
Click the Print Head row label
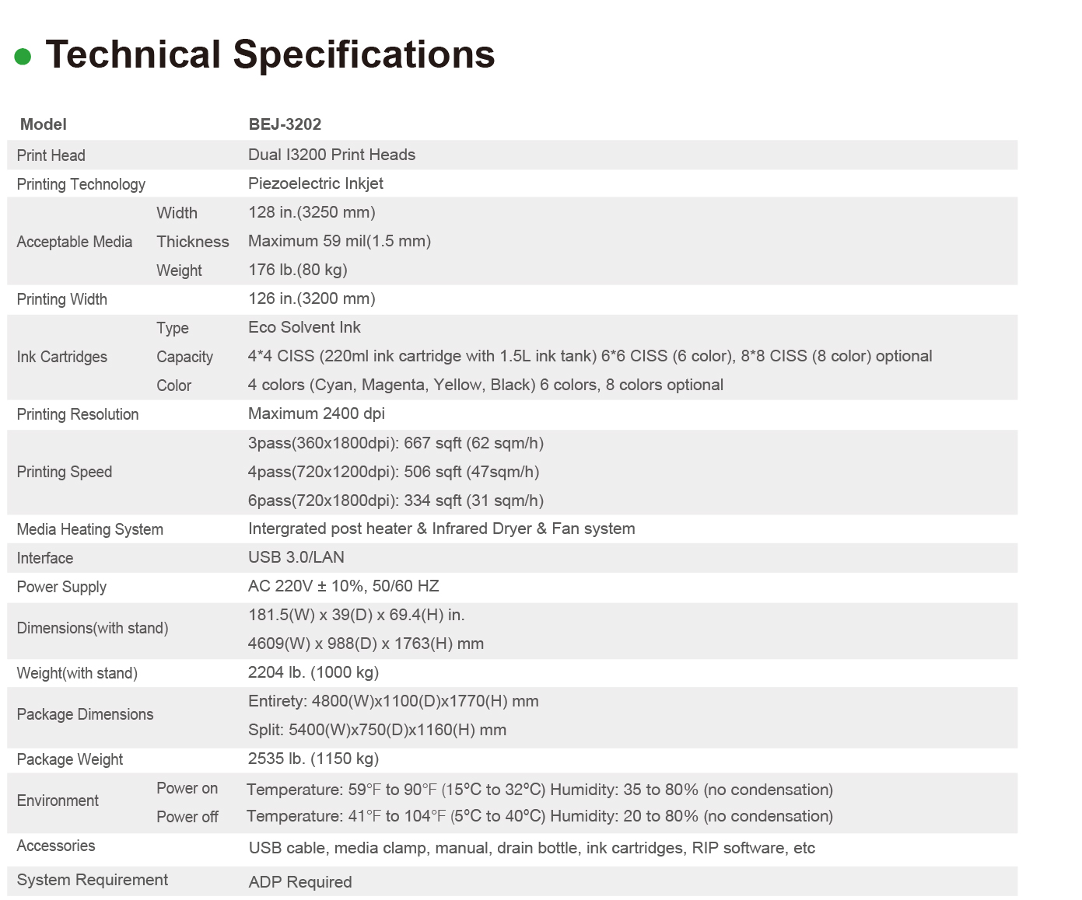coord(51,155)
